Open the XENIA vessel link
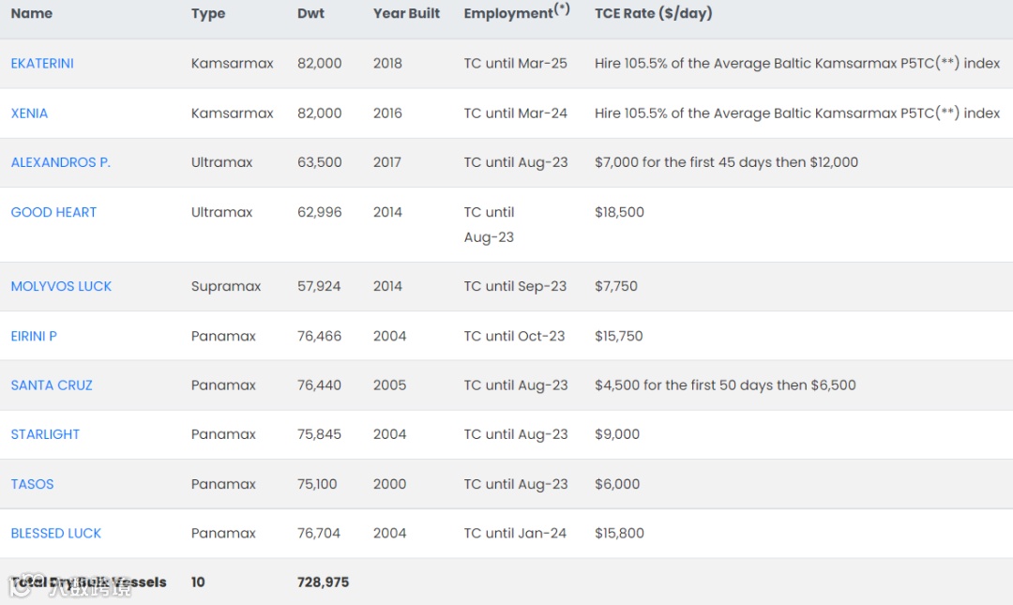Image resolution: width=1013 pixels, height=605 pixels. click(x=29, y=113)
